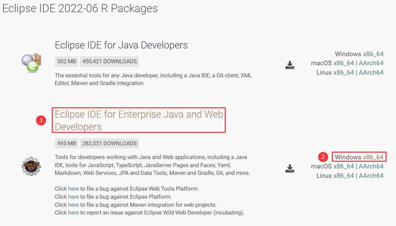The height and width of the screenshot is (226, 396).
Task: Download Enterprise Java Linux AArch64 build
Action: pyautogui.click(x=371, y=176)
